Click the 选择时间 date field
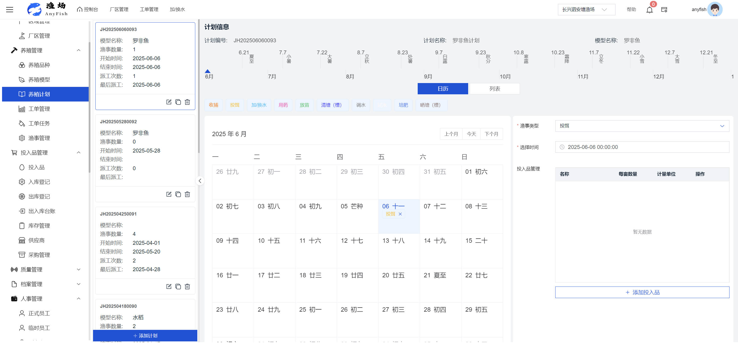This screenshot has height=346, width=738. pos(642,147)
